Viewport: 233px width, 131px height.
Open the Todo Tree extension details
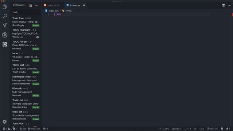tap(26, 22)
